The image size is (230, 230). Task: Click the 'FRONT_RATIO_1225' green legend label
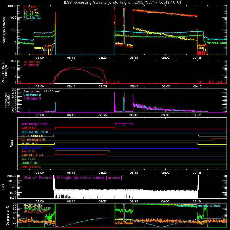tap(37, 208)
